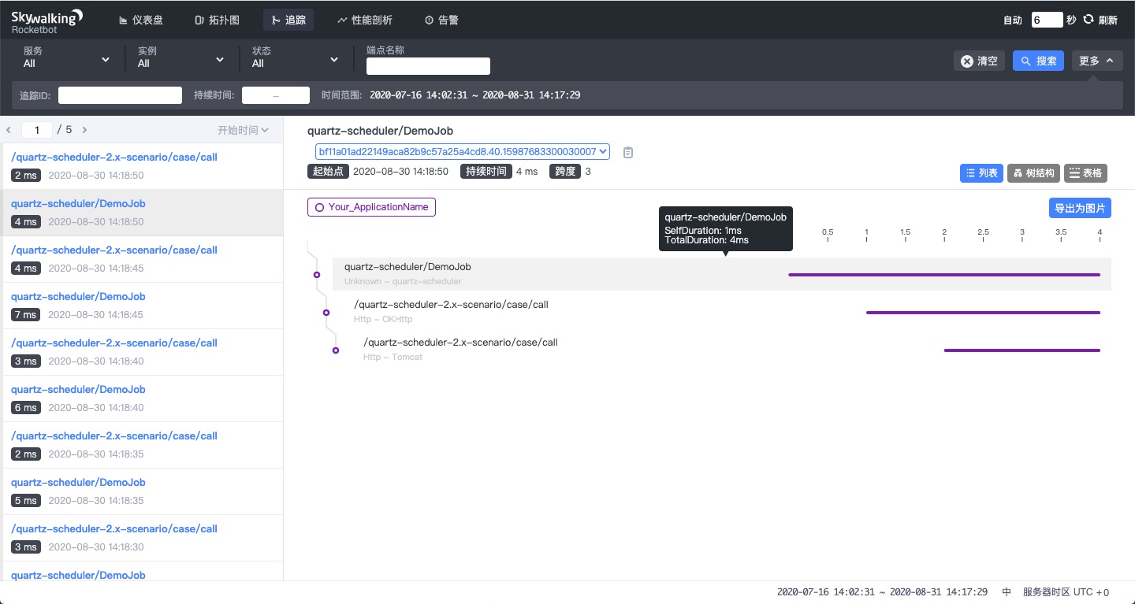The image size is (1135, 604).
Task: Open the 拓扑图 topology page
Action: [x=218, y=20]
